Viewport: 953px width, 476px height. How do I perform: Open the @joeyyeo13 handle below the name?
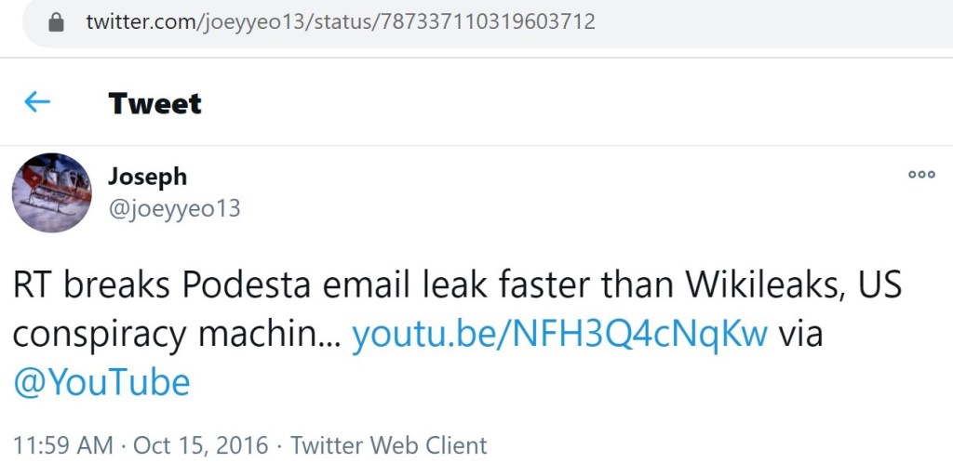pyautogui.click(x=174, y=208)
